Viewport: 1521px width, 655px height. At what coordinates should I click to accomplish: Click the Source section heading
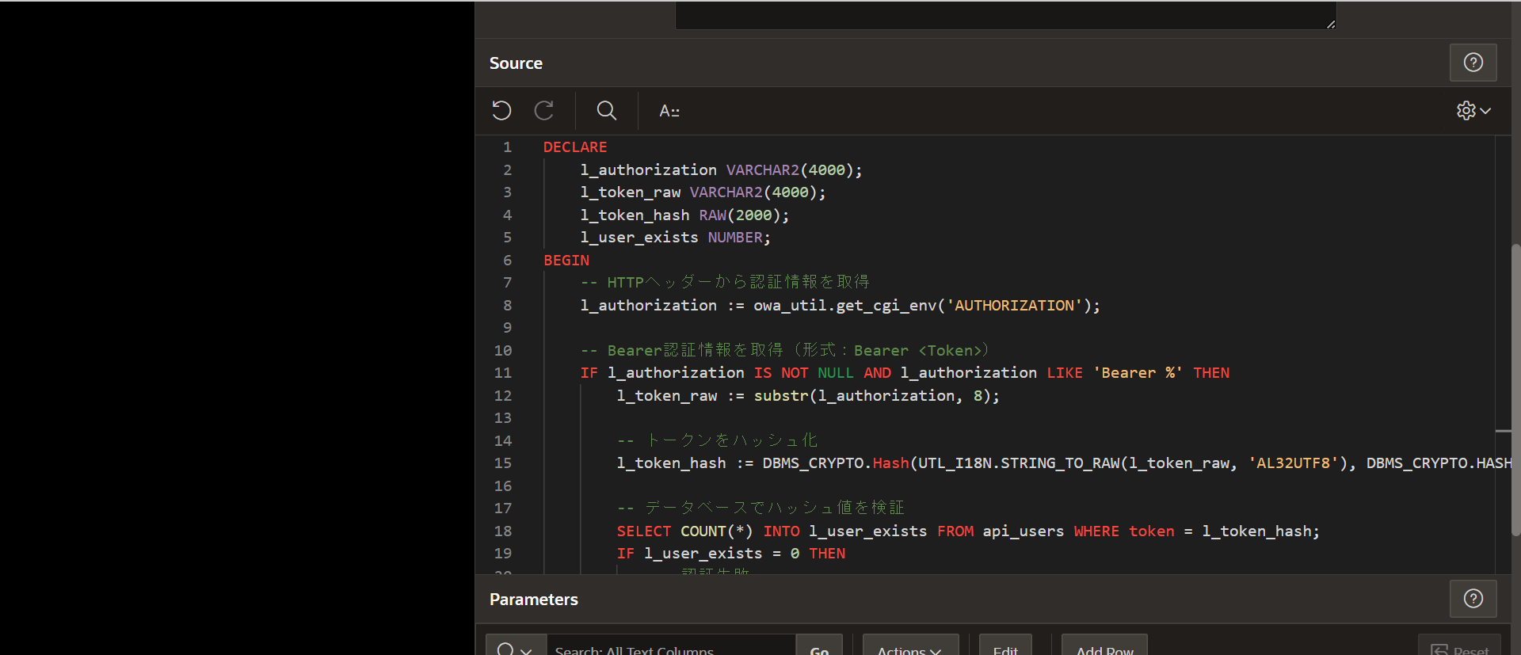tap(516, 63)
